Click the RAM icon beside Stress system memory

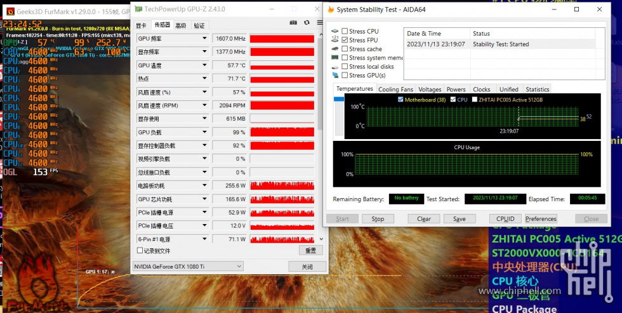(x=335, y=58)
